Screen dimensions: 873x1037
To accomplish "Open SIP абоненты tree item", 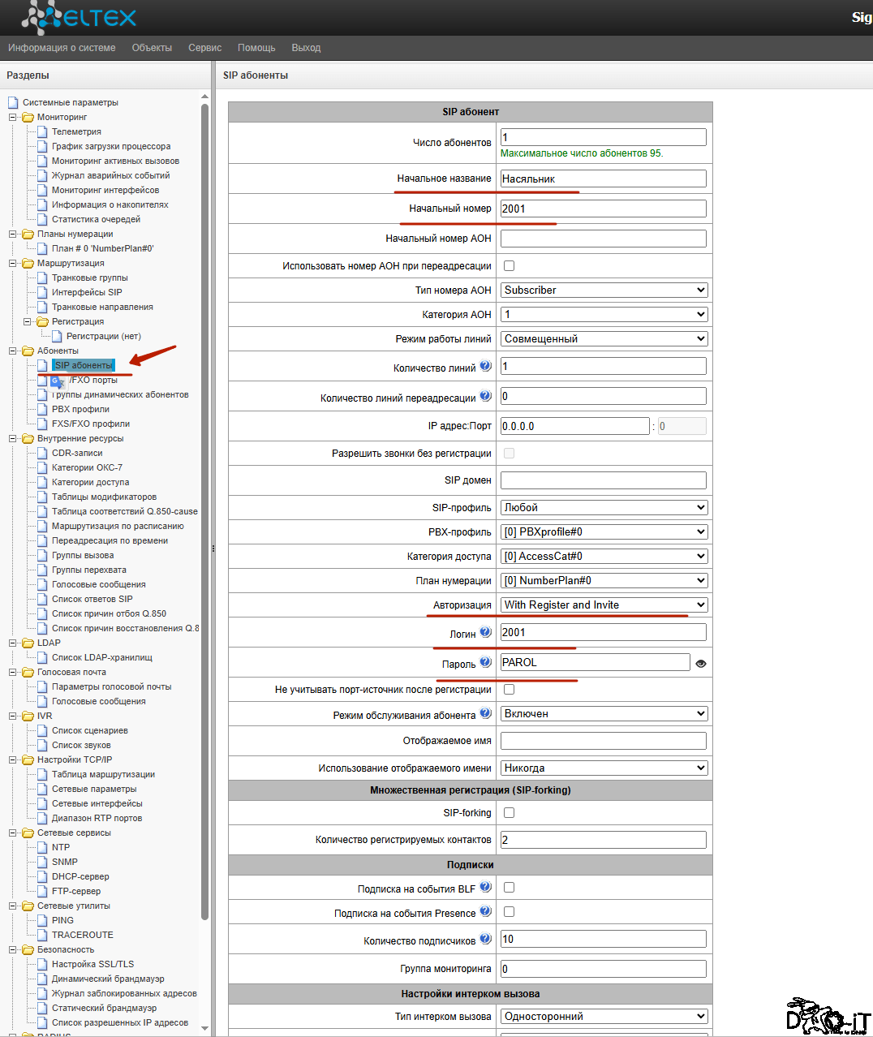I will (84, 365).
